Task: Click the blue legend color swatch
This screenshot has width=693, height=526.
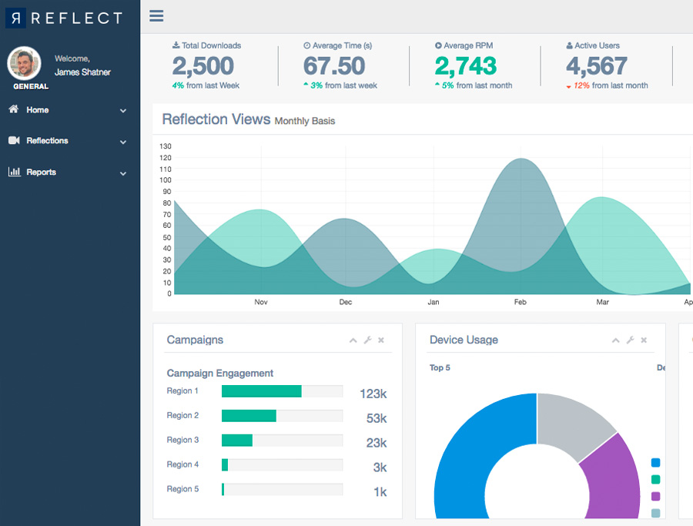Action: pyautogui.click(x=655, y=463)
